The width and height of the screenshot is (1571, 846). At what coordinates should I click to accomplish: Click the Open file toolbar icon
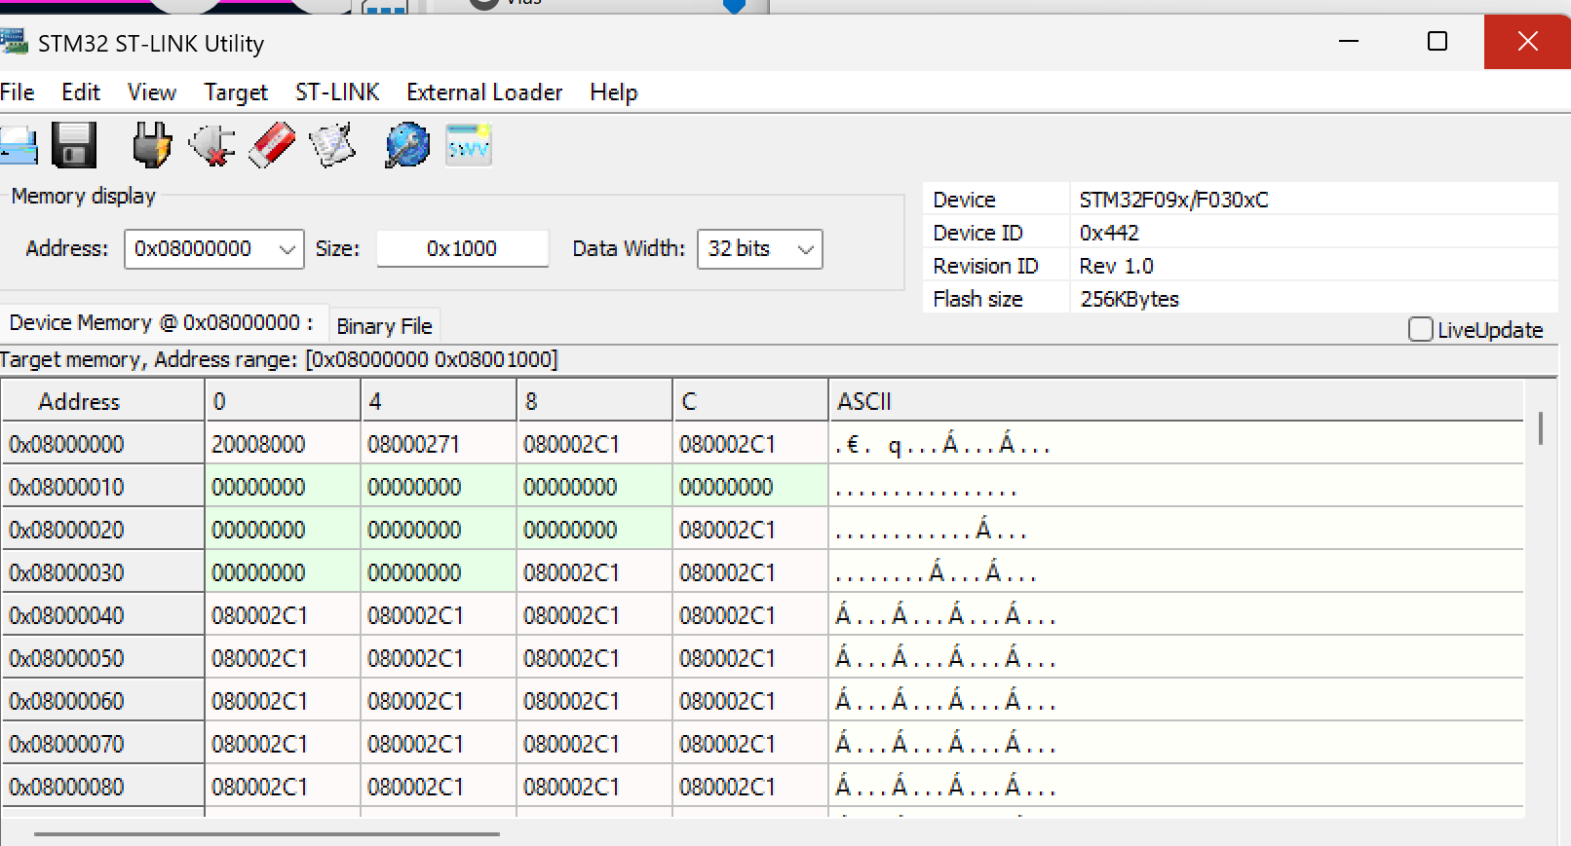click(x=19, y=146)
